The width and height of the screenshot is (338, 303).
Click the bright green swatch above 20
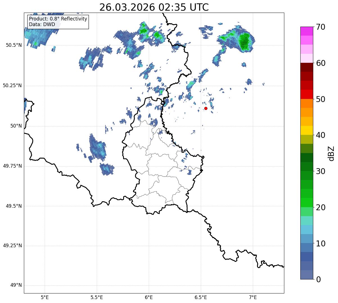(x=307, y=203)
